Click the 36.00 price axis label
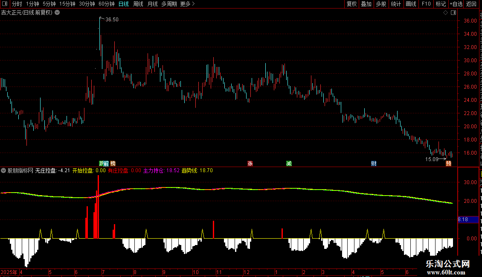482x277 pixels. click(470, 21)
